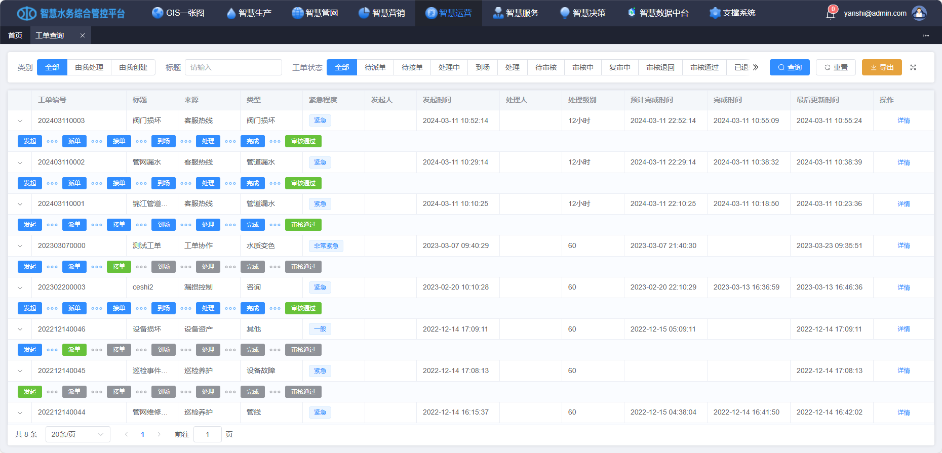Select 由我创建 category filter
Image resolution: width=942 pixels, height=453 pixels.
pos(133,67)
